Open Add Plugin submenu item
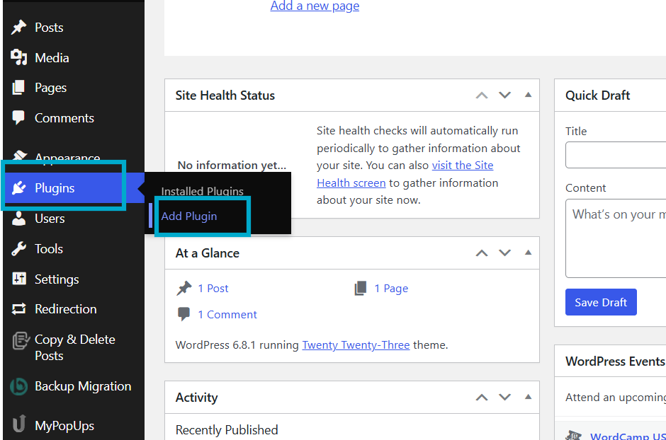Viewport: 666px width, 440px height. (189, 216)
